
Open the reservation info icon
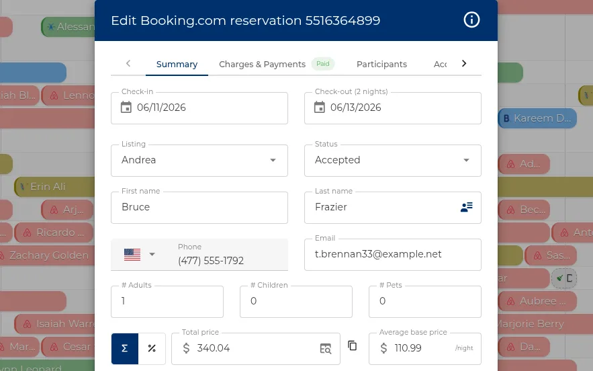pos(471,19)
